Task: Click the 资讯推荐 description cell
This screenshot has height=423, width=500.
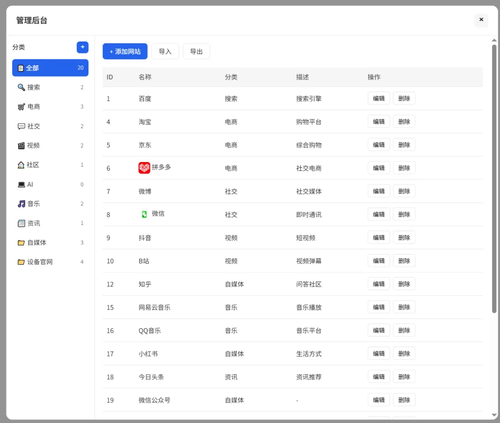Action: tap(309, 377)
